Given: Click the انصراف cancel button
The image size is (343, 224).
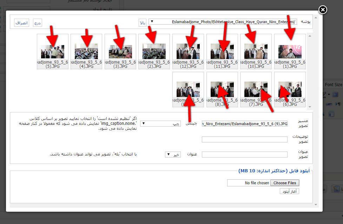Looking at the screenshot, I should [21, 23].
